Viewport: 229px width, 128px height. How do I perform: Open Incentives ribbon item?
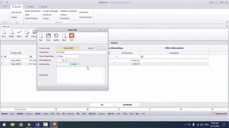click(x=47, y=15)
